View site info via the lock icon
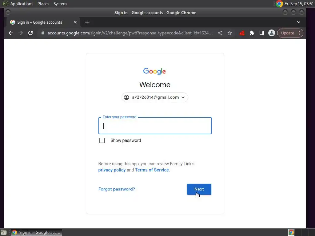This screenshot has height=236, width=315. point(42,33)
